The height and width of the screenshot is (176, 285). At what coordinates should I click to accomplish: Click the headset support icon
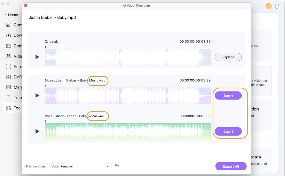coord(277,6)
